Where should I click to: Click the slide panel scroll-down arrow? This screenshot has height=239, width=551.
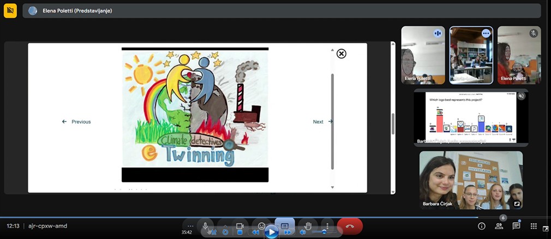(x=332, y=187)
